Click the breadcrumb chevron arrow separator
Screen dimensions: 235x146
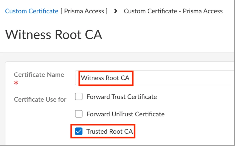click(x=115, y=11)
